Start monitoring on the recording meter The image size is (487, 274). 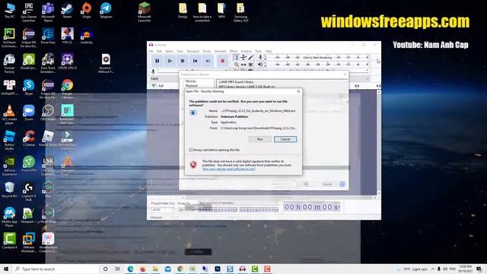[x=318, y=58]
